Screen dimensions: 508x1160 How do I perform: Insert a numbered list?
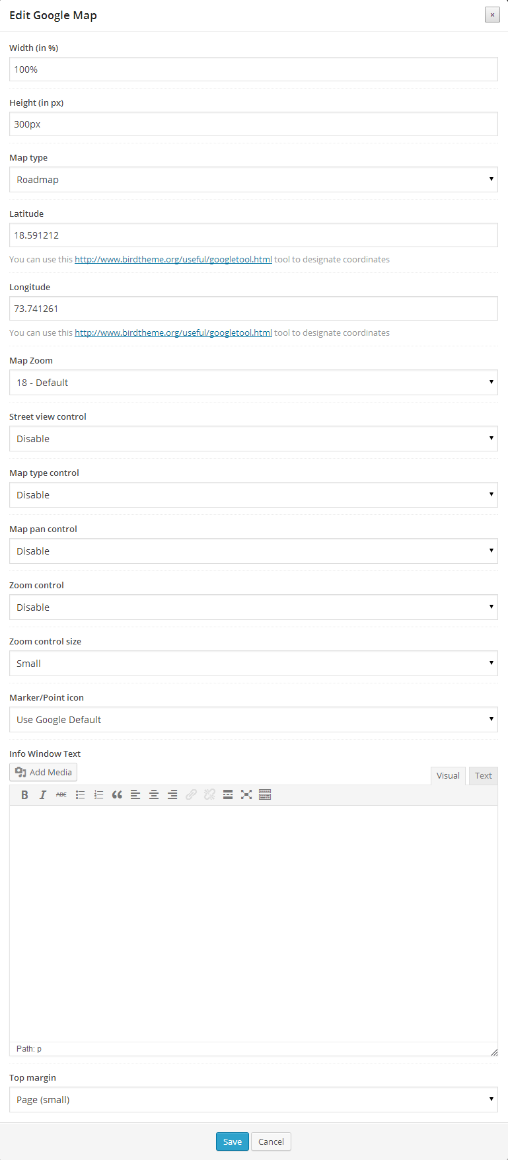(x=98, y=794)
